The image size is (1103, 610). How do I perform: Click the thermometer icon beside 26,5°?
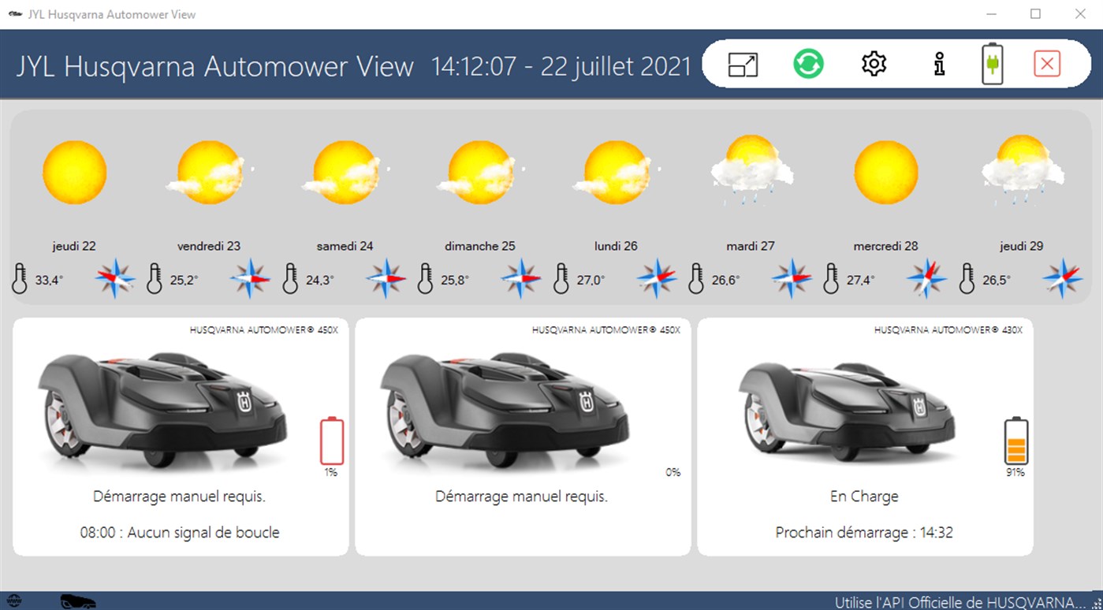click(967, 279)
